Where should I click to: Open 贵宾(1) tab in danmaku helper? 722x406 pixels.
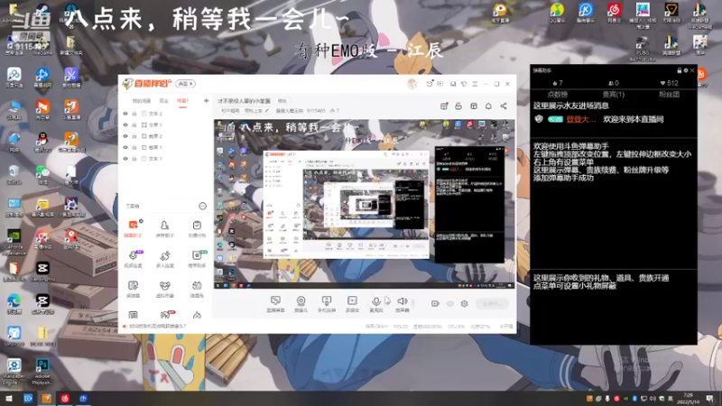click(614, 95)
